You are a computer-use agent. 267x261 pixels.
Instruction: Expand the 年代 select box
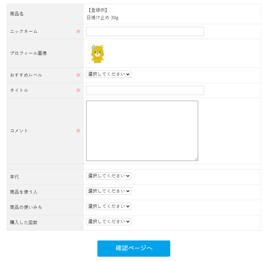109,176
